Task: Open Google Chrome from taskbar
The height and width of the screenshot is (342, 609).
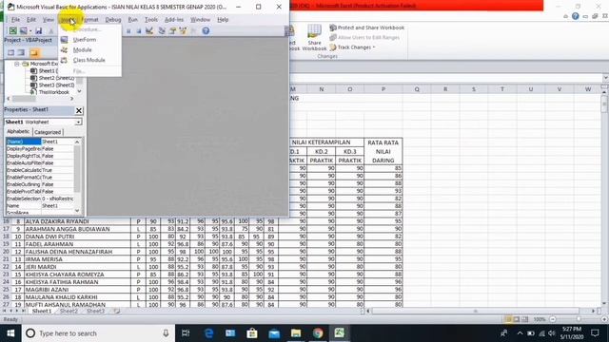Action: [x=318, y=333]
